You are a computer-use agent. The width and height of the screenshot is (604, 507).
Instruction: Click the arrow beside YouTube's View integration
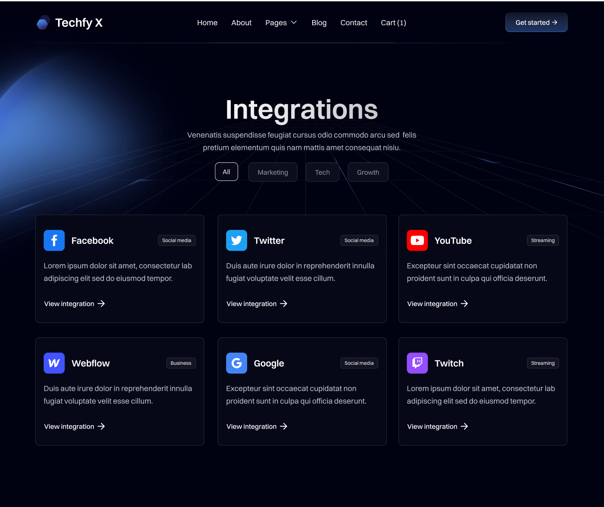click(x=464, y=304)
